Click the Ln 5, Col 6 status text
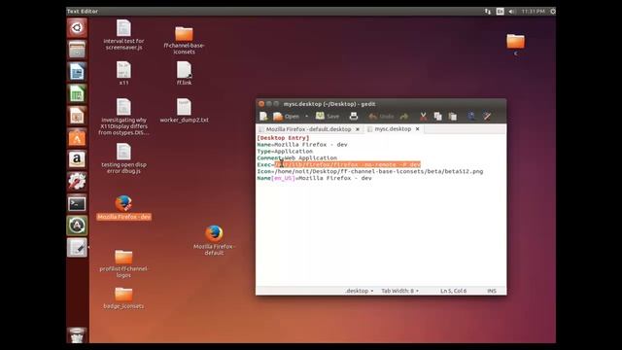The height and width of the screenshot is (350, 622). coord(454,291)
